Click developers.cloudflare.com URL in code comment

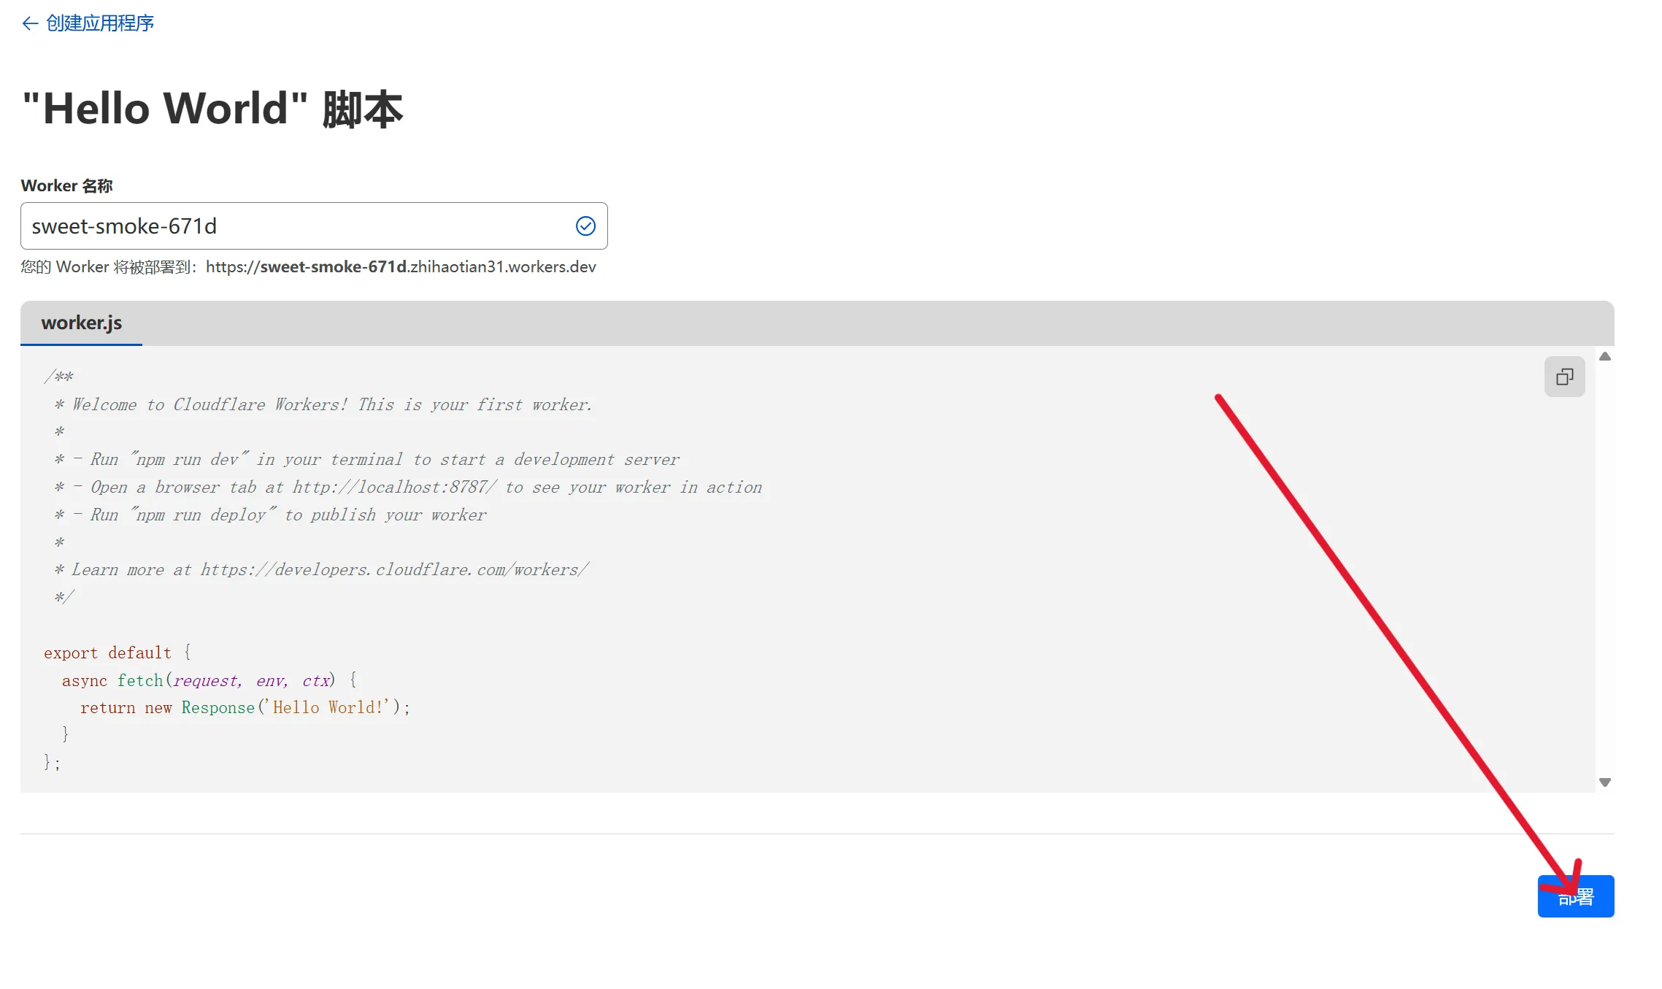point(394,570)
